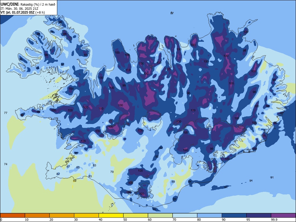
Task: Click the indigo 95–99.9 legend swatch
Action: tap(259, 215)
